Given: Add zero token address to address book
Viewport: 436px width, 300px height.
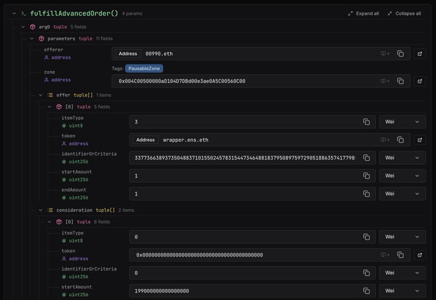Looking at the screenshot, I should 385,255.
